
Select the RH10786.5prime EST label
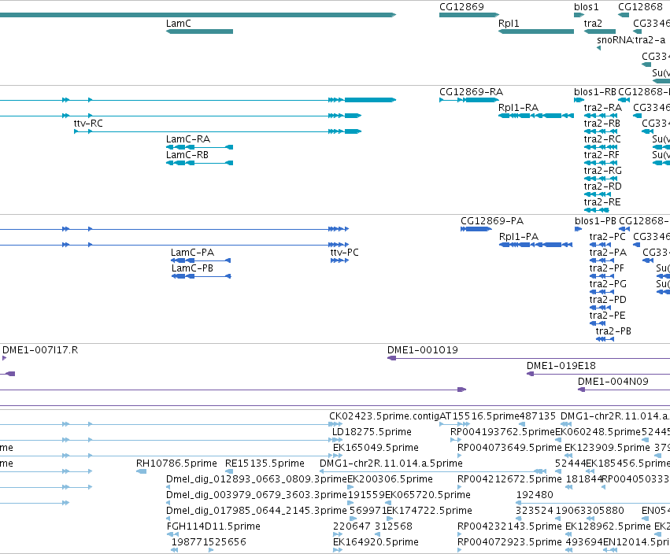click(x=176, y=464)
